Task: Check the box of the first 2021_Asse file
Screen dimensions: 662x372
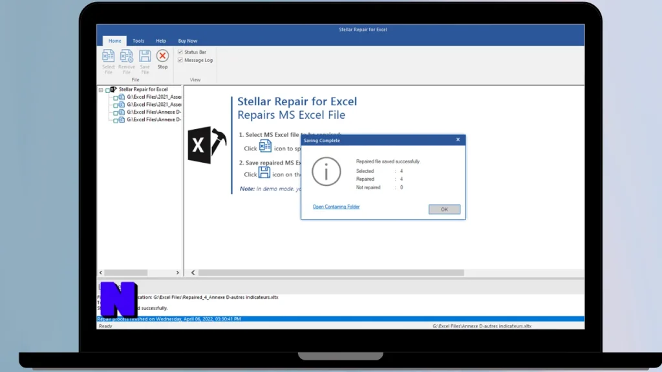Action: point(116,98)
